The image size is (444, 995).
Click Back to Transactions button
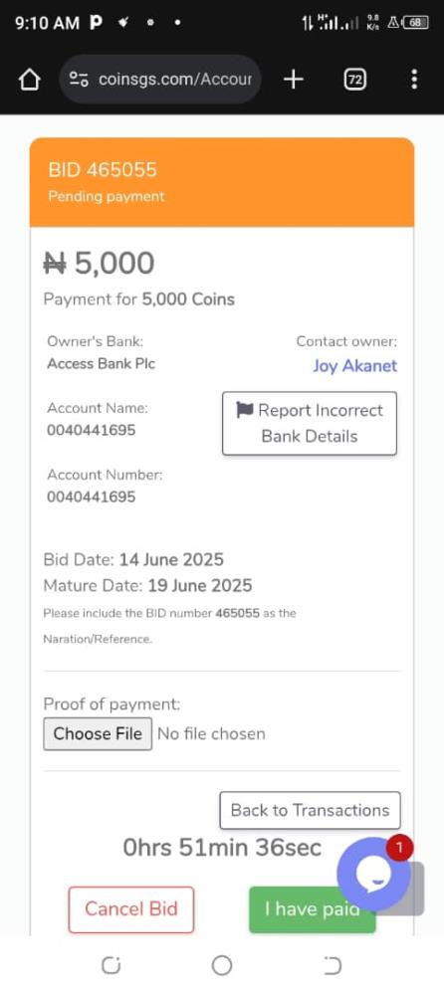[310, 810]
